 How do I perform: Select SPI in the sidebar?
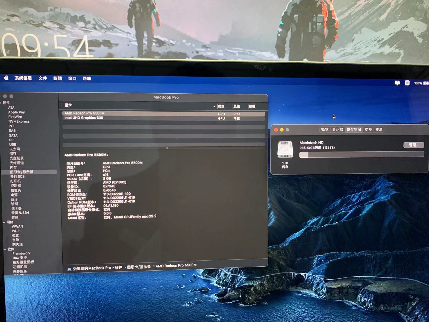click(x=12, y=140)
